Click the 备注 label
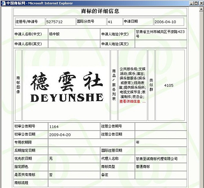The width and height of the screenshot is (204, 188). click(x=104, y=175)
